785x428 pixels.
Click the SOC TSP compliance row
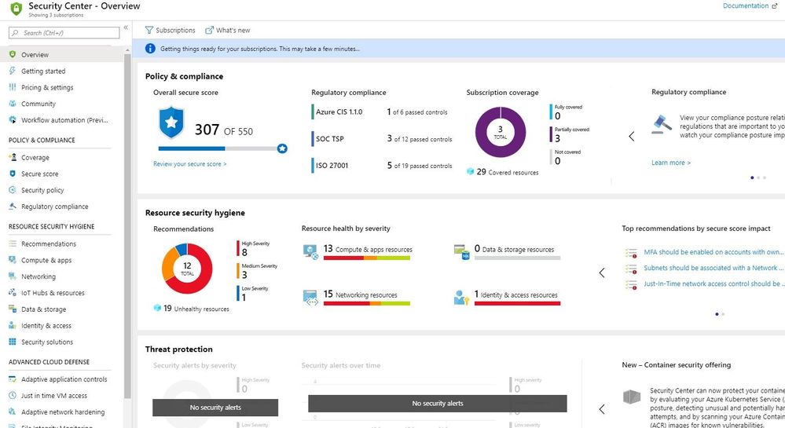point(381,139)
